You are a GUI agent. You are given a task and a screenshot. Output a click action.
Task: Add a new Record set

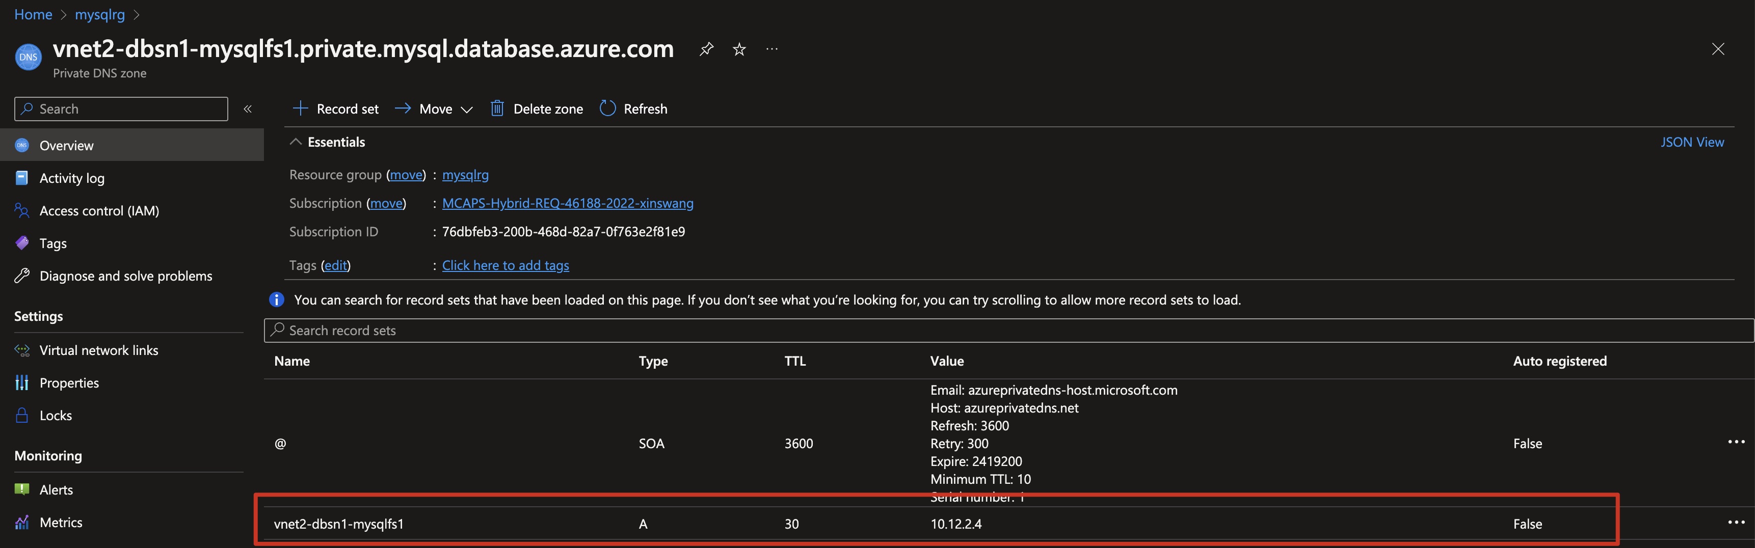click(335, 109)
